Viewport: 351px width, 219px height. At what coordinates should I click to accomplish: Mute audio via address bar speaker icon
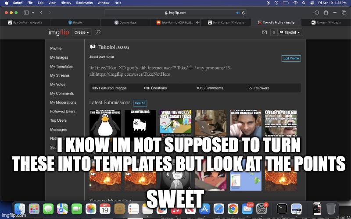(238, 13)
